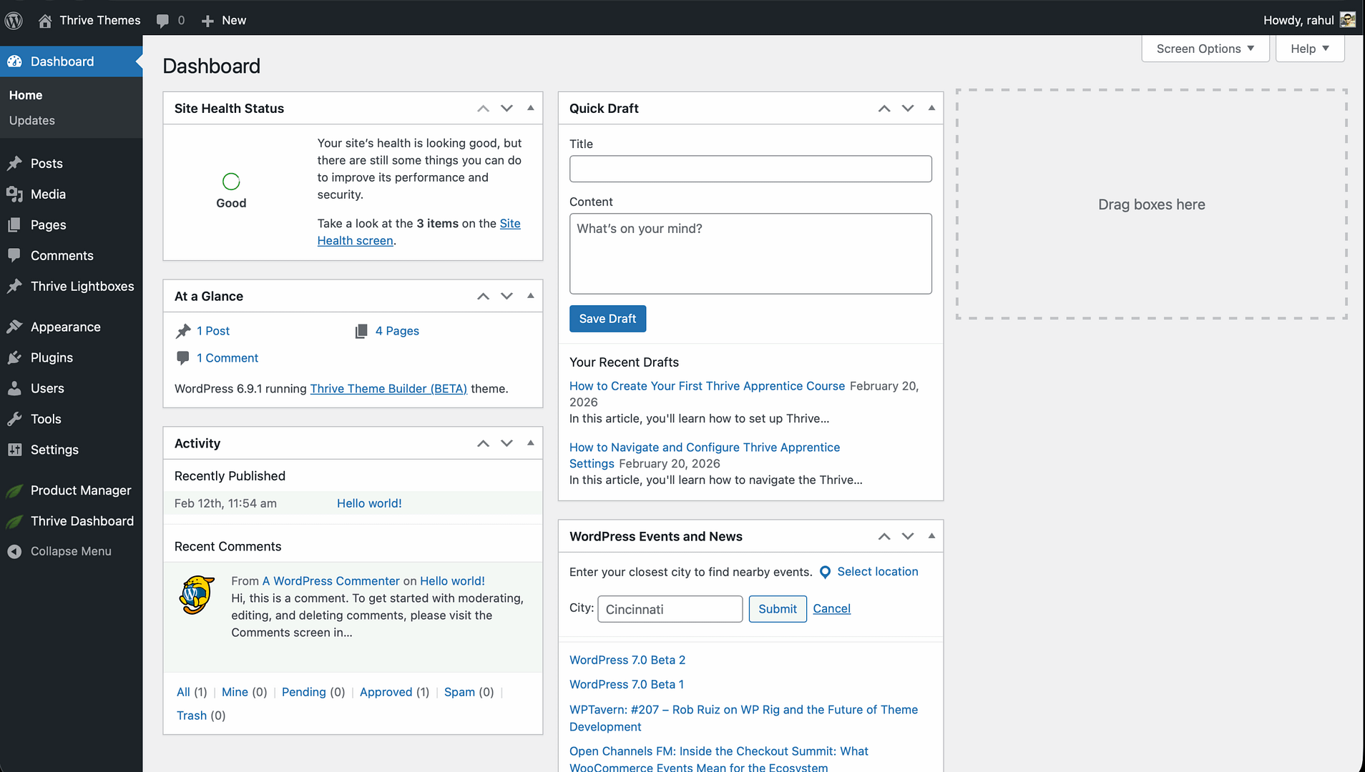Image resolution: width=1365 pixels, height=772 pixels.
Task: Click the Collapse Menu arrow icon
Action: tap(14, 552)
